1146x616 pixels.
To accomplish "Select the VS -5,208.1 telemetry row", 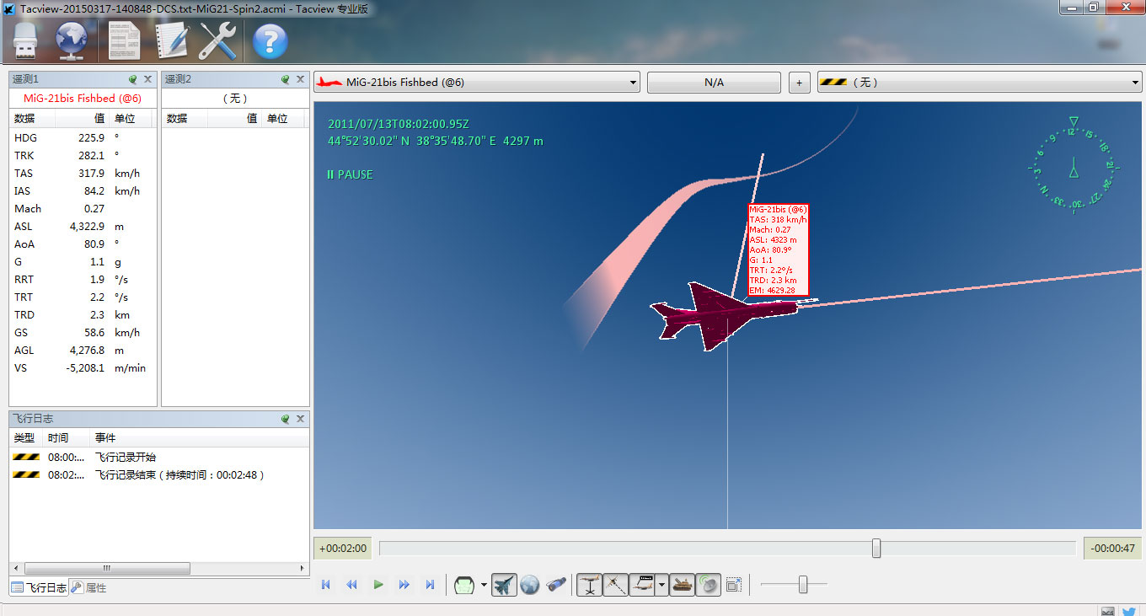I will coord(83,367).
